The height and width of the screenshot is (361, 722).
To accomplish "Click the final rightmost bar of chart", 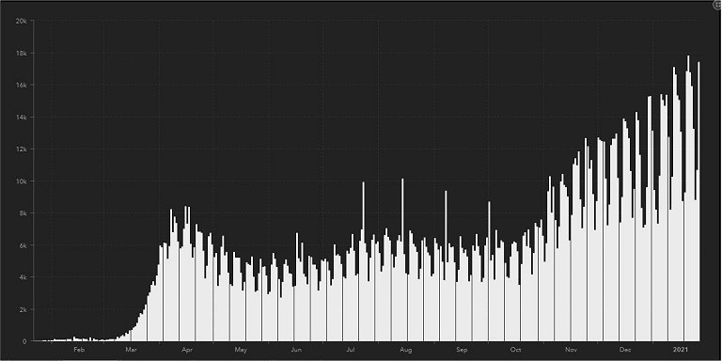I will pyautogui.click(x=698, y=201).
